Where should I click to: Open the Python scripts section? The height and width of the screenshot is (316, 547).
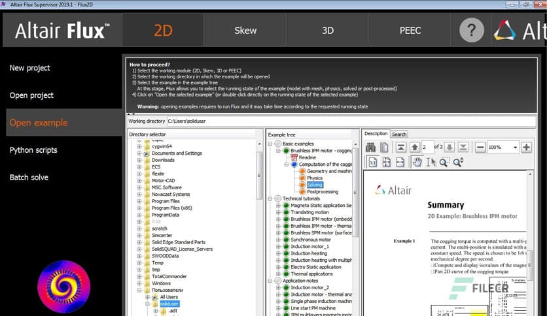[x=34, y=150]
